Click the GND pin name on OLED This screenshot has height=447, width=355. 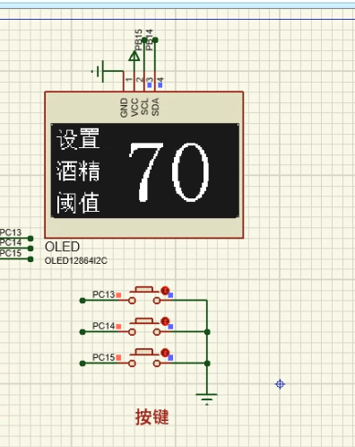[124, 108]
